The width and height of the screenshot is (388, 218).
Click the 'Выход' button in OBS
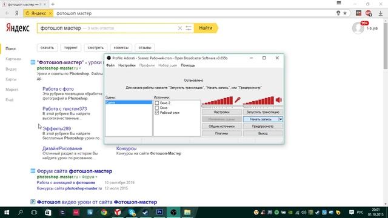point(263,133)
